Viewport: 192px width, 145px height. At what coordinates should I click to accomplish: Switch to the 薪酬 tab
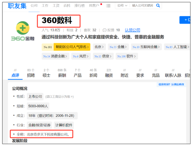point(62,73)
